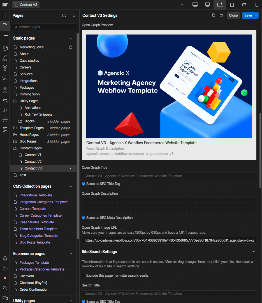Viewport: 262px width, 303px height.
Task: Disable Same as SEO Meta Description
Action: (x=84, y=218)
